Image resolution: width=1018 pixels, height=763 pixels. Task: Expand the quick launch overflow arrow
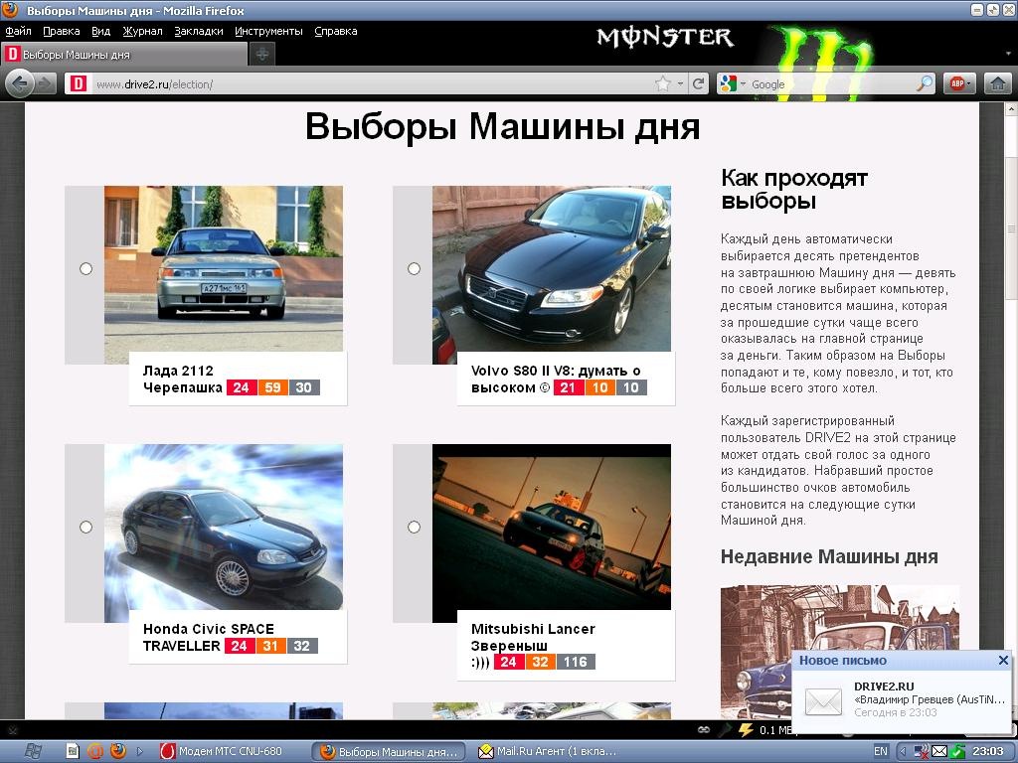click(x=139, y=751)
